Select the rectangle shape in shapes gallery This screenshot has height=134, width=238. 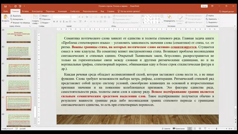[153, 16]
